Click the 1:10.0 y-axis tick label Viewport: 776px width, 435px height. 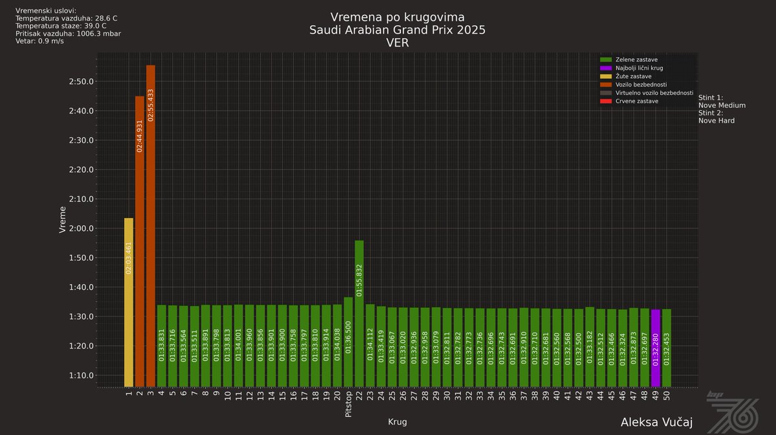click(81, 376)
